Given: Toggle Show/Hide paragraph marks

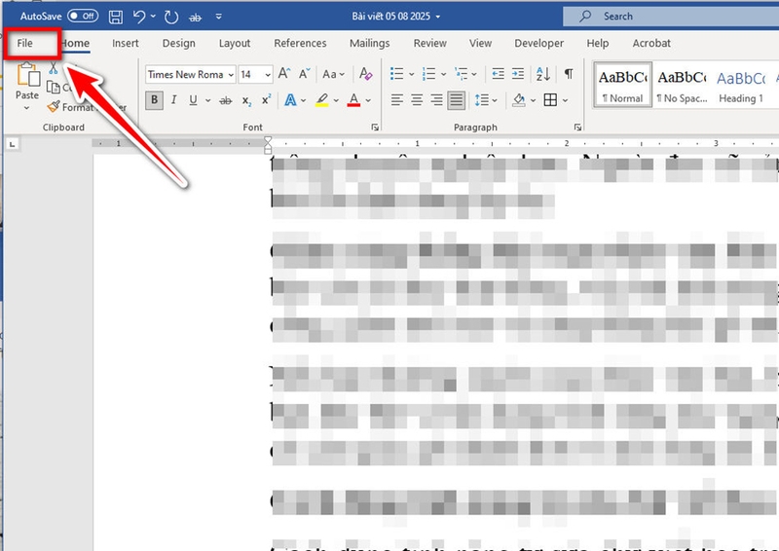Looking at the screenshot, I should tap(569, 74).
